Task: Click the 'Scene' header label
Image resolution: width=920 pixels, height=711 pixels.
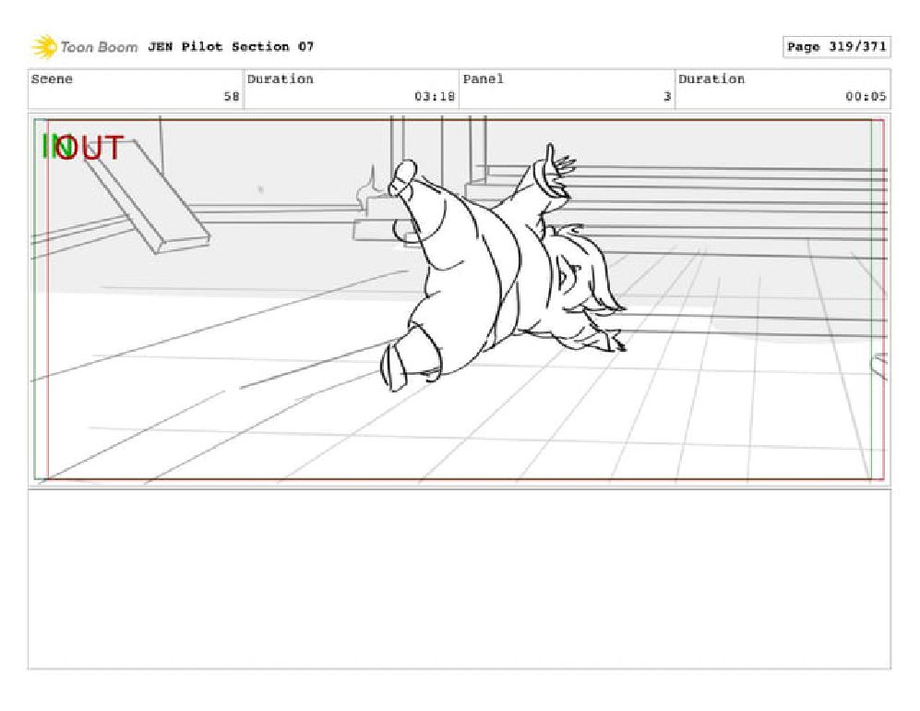Action: pyautogui.click(x=52, y=79)
